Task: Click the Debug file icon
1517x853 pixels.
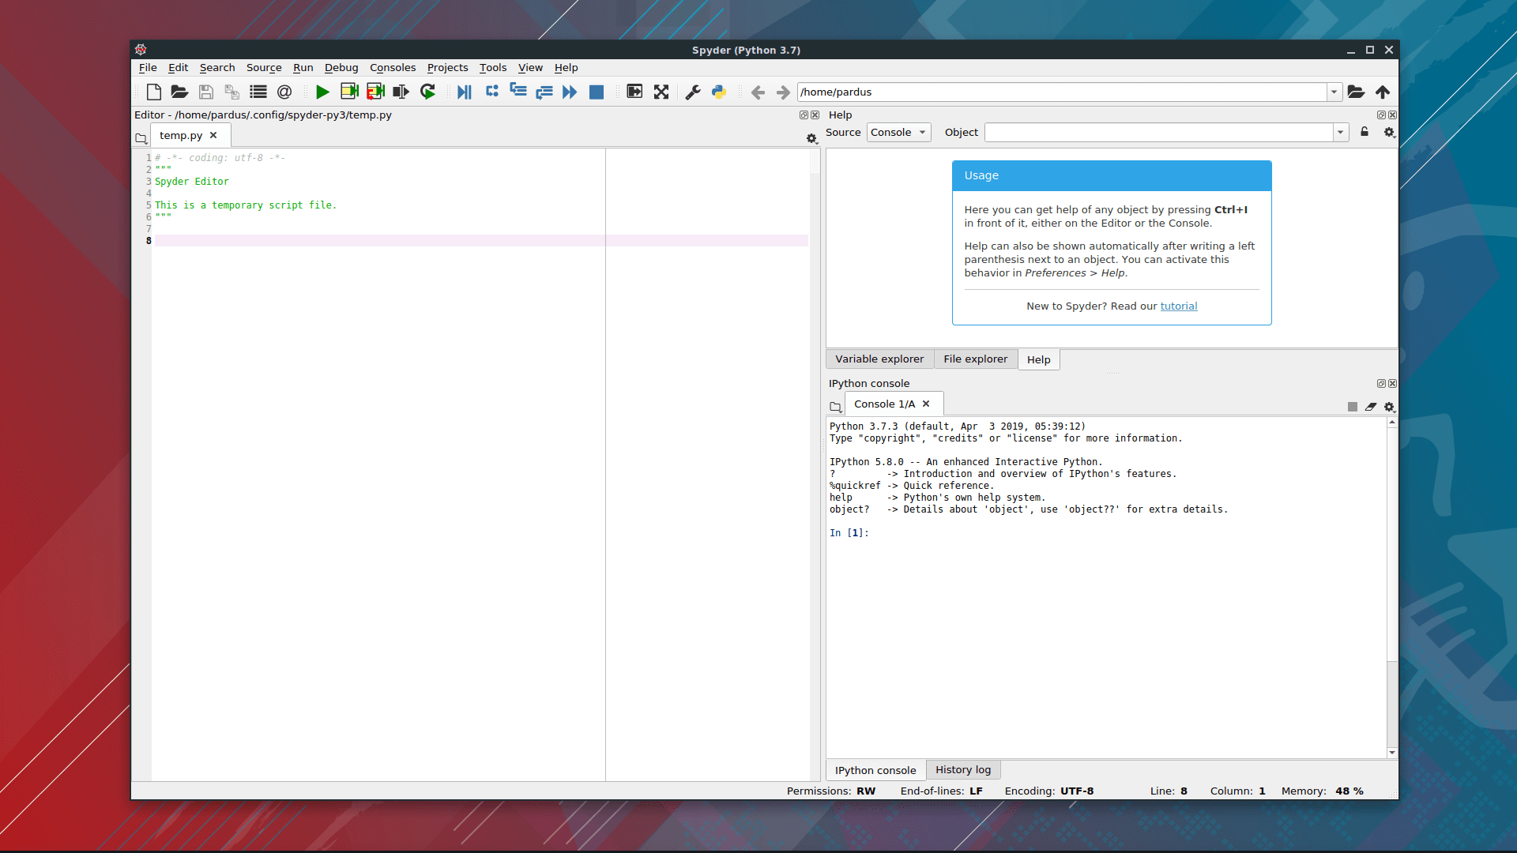Action: pyautogui.click(x=465, y=92)
